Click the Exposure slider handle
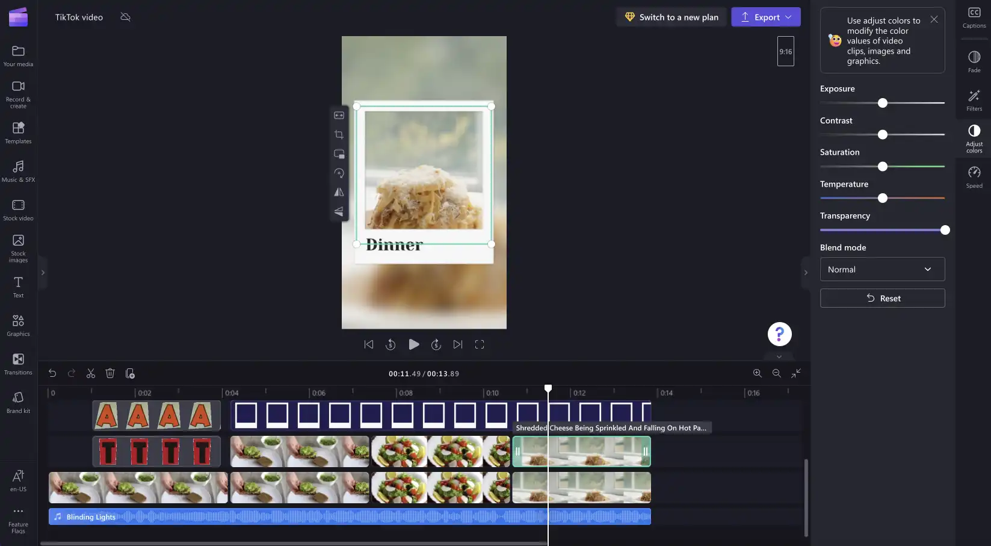 point(882,103)
